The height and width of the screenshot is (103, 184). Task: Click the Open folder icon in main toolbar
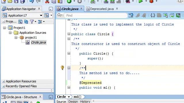[10, 1]
